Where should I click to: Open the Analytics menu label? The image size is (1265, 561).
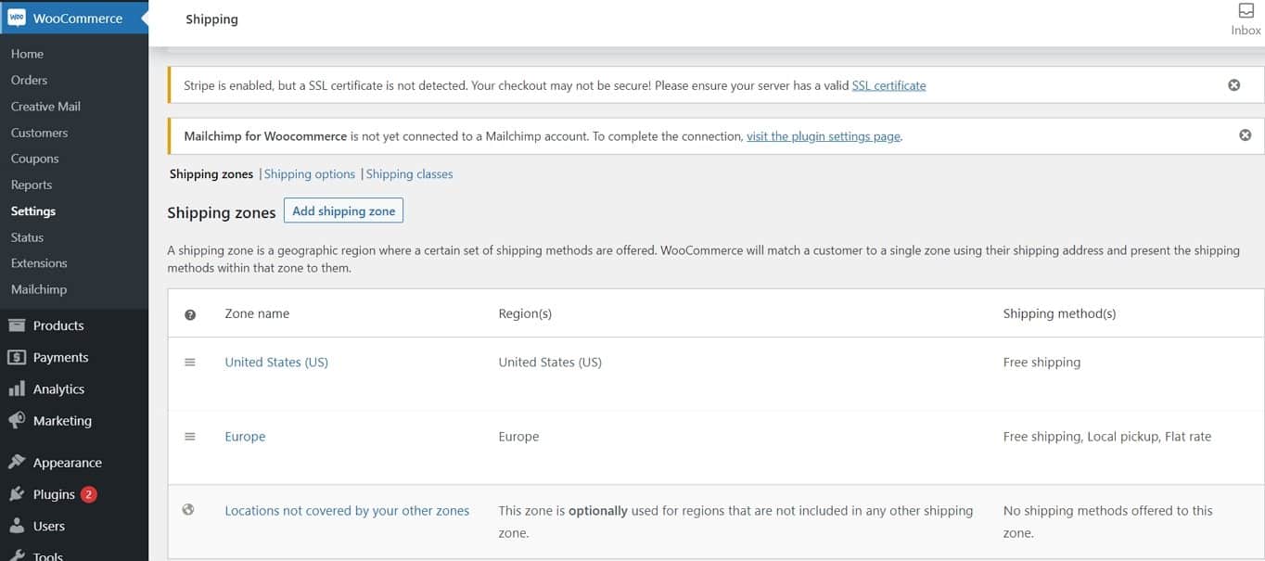[x=58, y=389]
